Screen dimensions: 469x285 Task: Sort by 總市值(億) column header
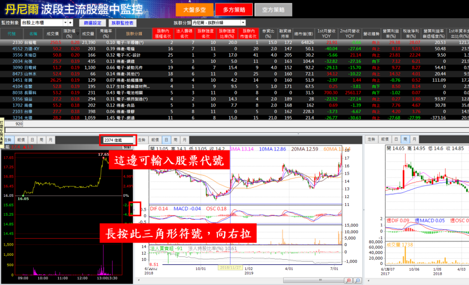coord(303,34)
